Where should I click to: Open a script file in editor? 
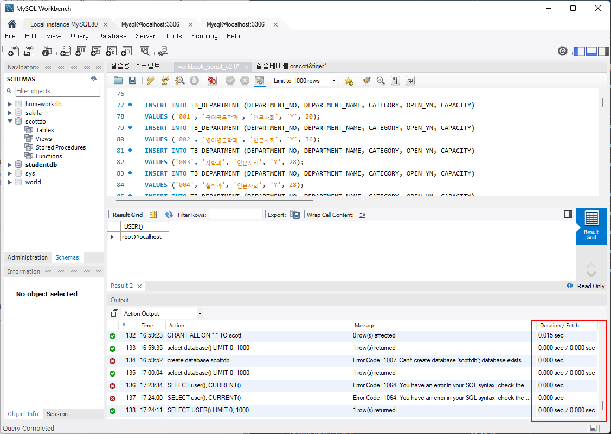[118, 81]
